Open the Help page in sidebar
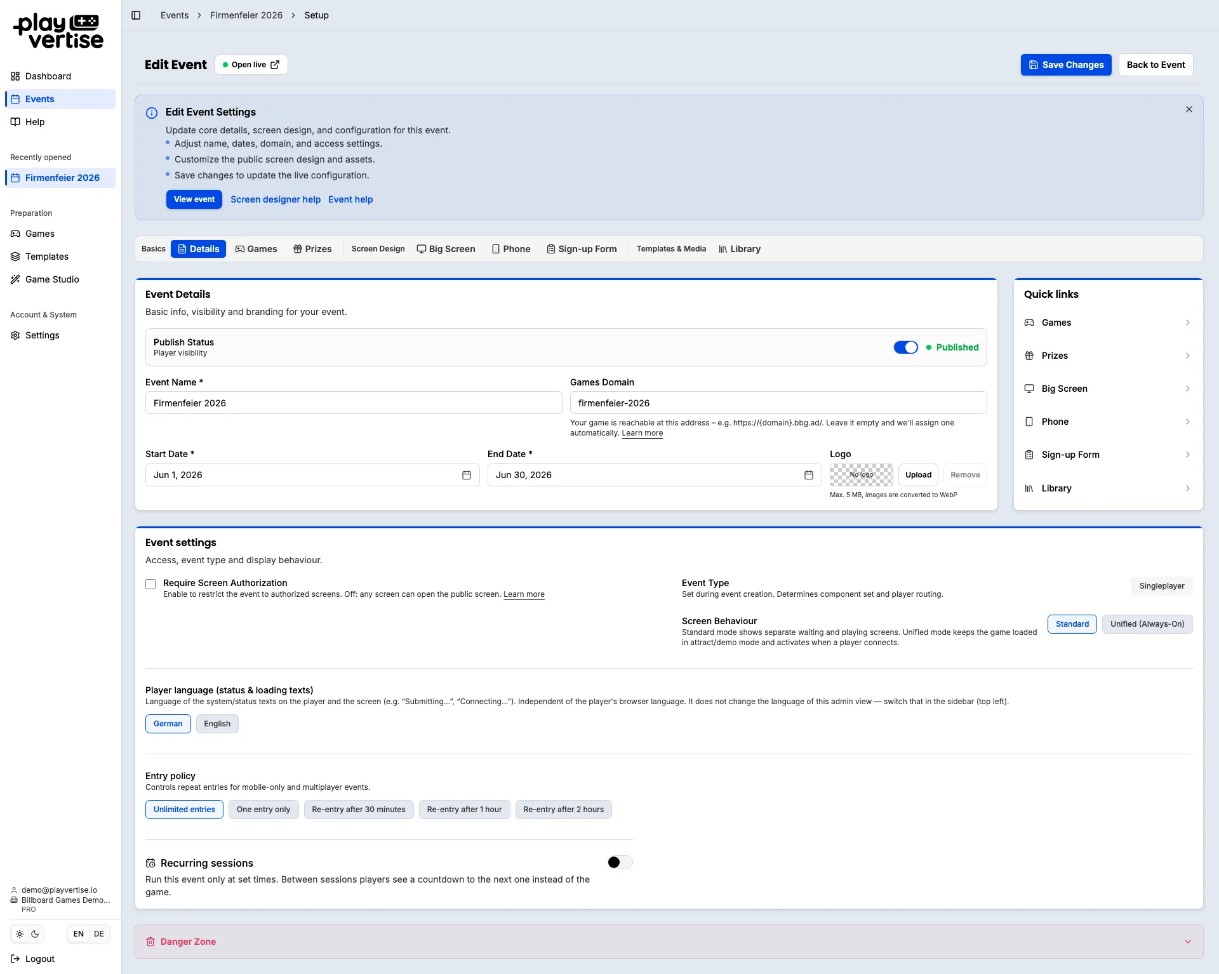This screenshot has height=974, width=1219. pyautogui.click(x=60, y=122)
